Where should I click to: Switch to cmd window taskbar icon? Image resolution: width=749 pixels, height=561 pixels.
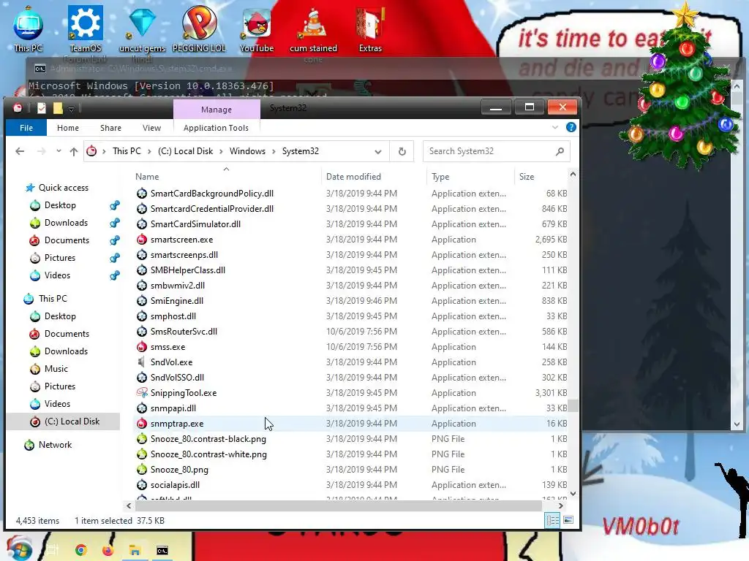(162, 551)
